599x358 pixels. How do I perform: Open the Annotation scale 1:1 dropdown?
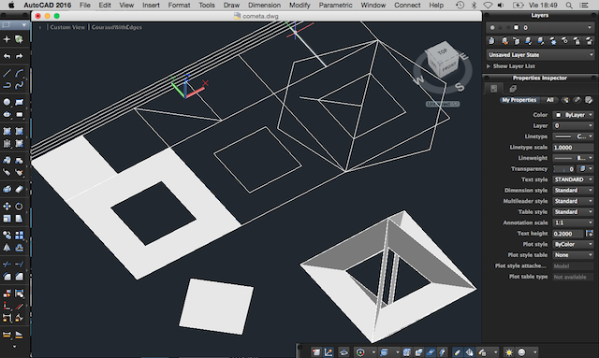click(574, 222)
